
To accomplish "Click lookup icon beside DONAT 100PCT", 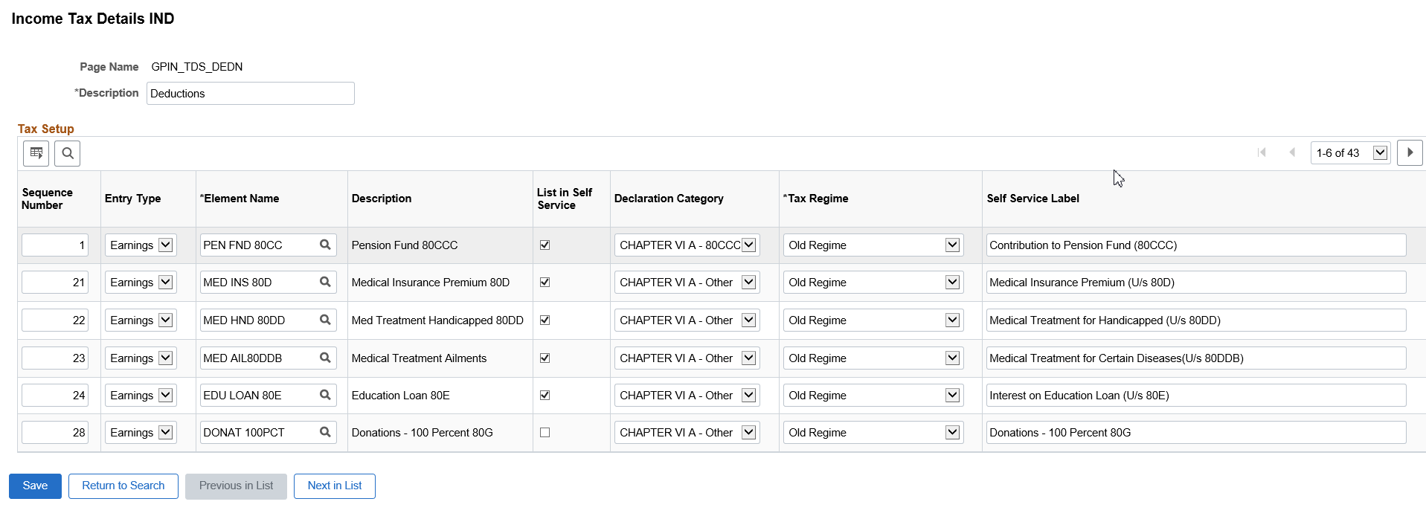I will pyautogui.click(x=325, y=432).
